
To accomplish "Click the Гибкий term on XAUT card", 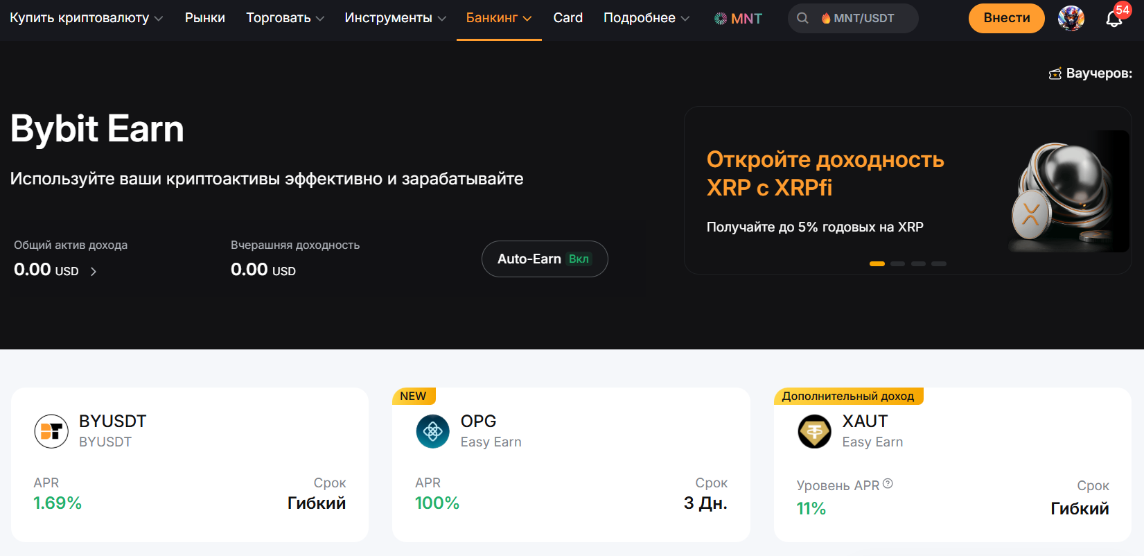I will coord(1080,509).
